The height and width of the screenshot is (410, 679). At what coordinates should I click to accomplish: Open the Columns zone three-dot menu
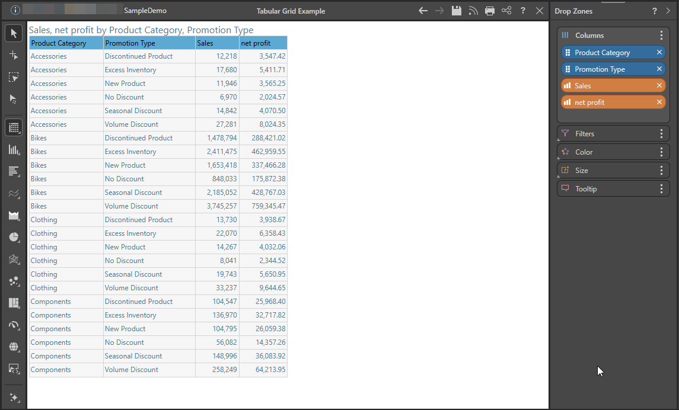662,36
